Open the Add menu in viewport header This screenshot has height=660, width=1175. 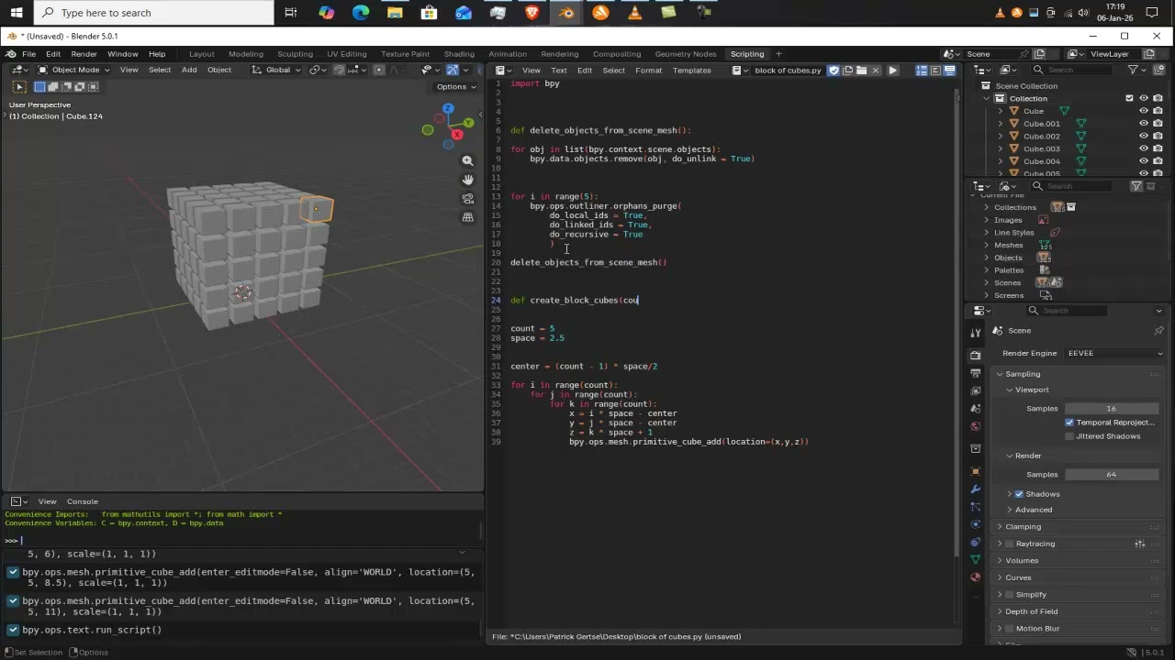tap(188, 70)
